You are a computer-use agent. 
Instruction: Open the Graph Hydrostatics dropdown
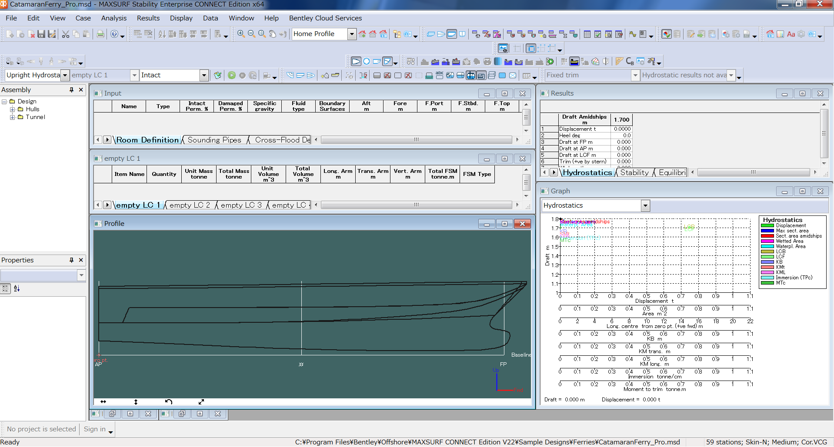645,205
